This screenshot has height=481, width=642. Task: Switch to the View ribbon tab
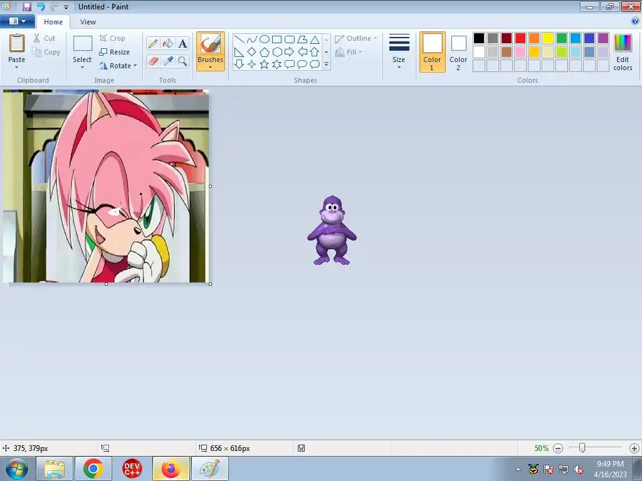click(88, 22)
